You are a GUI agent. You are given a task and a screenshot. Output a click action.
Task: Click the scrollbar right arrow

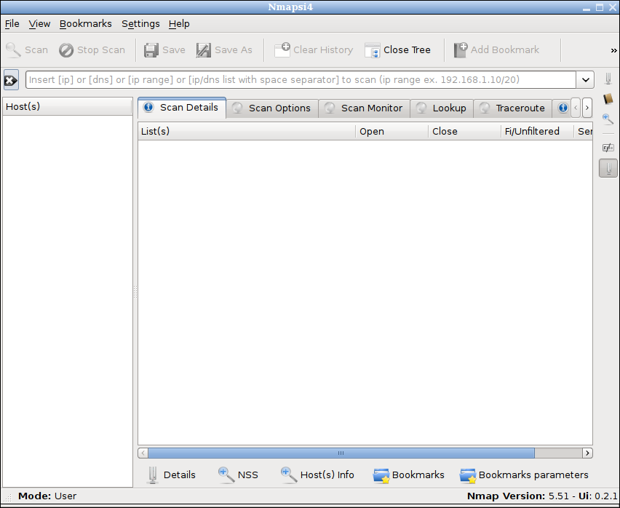point(587,453)
